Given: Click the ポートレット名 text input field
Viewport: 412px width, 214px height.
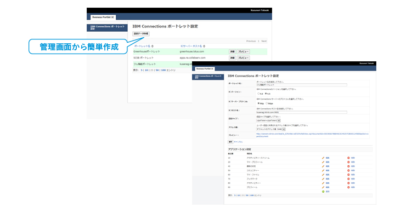Looking at the screenshot, I should pos(302,85).
